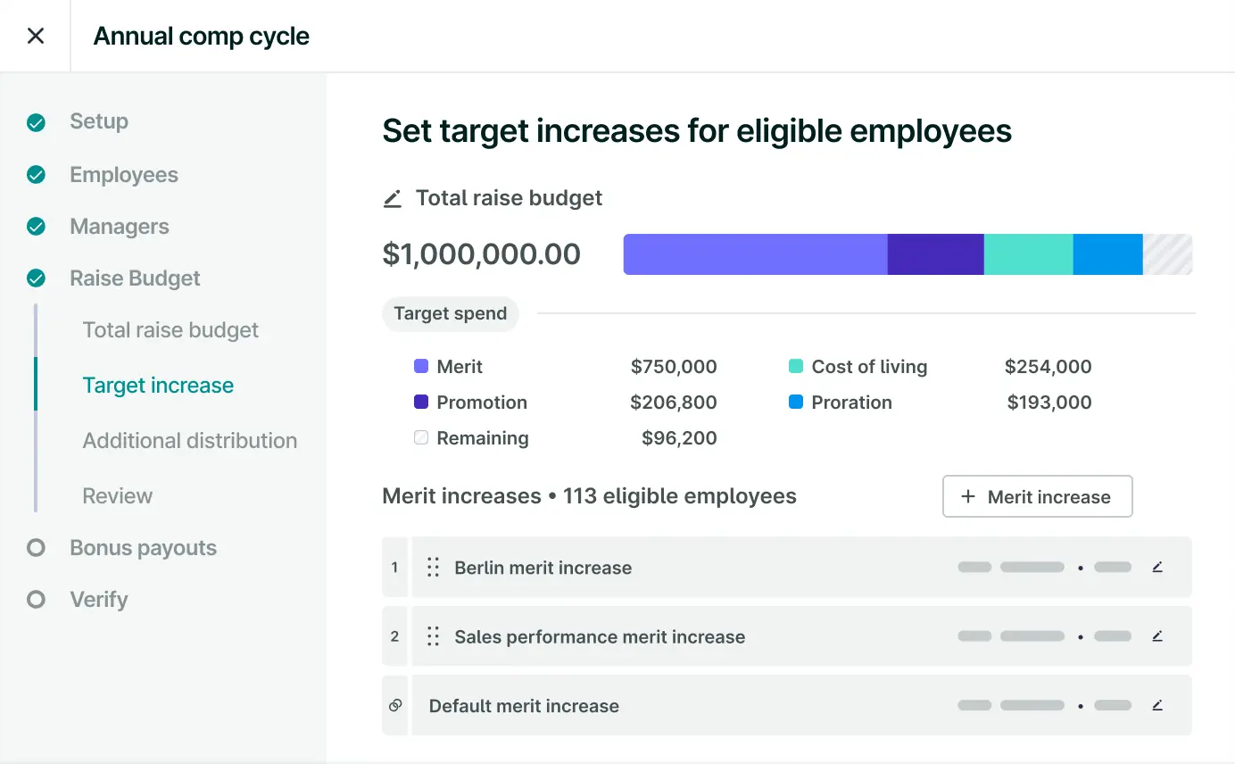1235x764 pixels.
Task: Open the Managers step
Action: click(x=119, y=227)
